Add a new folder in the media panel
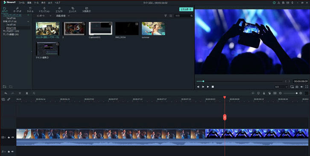Viewport: 310px width, 156px height. coord(5,87)
